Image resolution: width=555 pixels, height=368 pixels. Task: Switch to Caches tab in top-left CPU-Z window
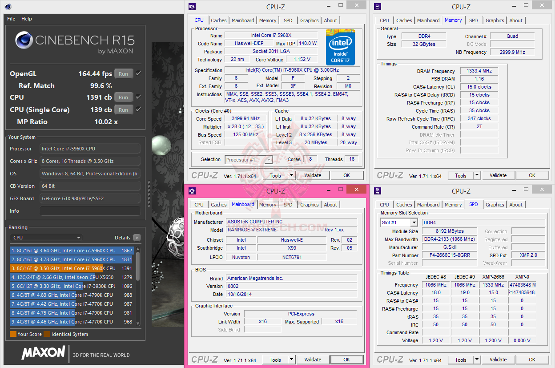[x=219, y=20]
